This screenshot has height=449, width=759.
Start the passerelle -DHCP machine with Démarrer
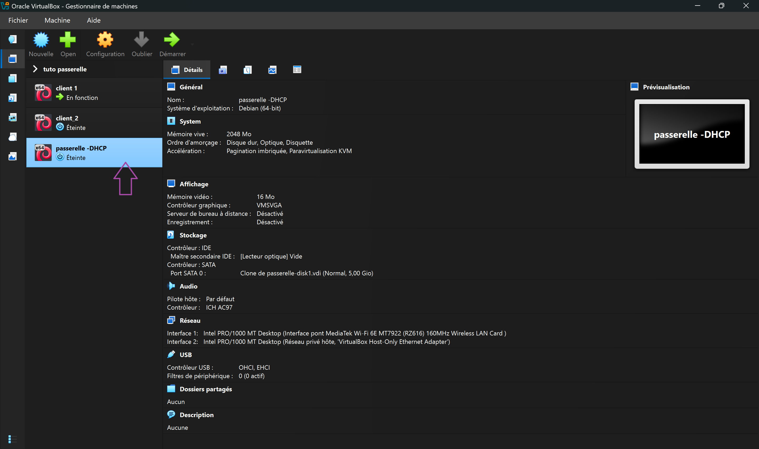(x=172, y=44)
